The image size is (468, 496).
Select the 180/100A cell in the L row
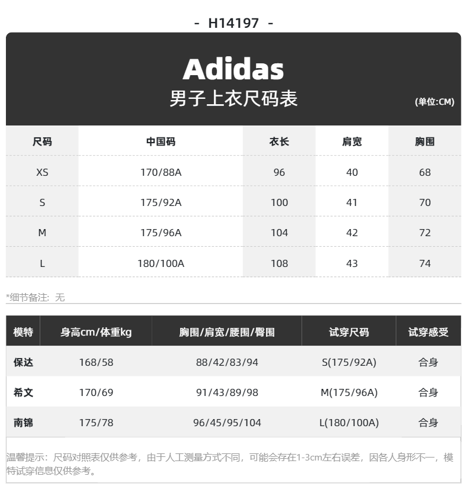[x=161, y=263]
